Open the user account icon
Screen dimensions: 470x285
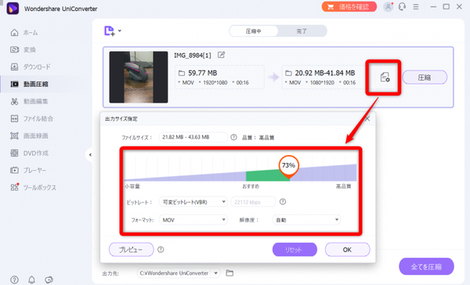[x=389, y=6]
